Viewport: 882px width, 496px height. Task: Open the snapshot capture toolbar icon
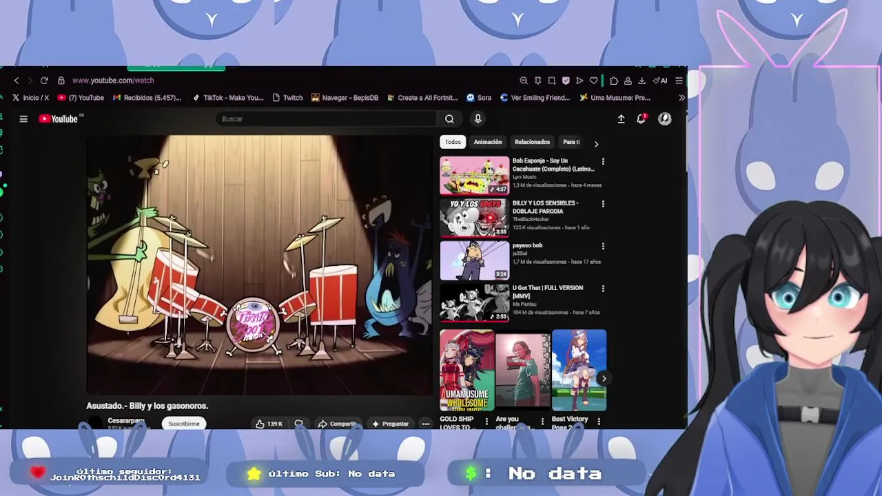pyautogui.click(x=552, y=81)
